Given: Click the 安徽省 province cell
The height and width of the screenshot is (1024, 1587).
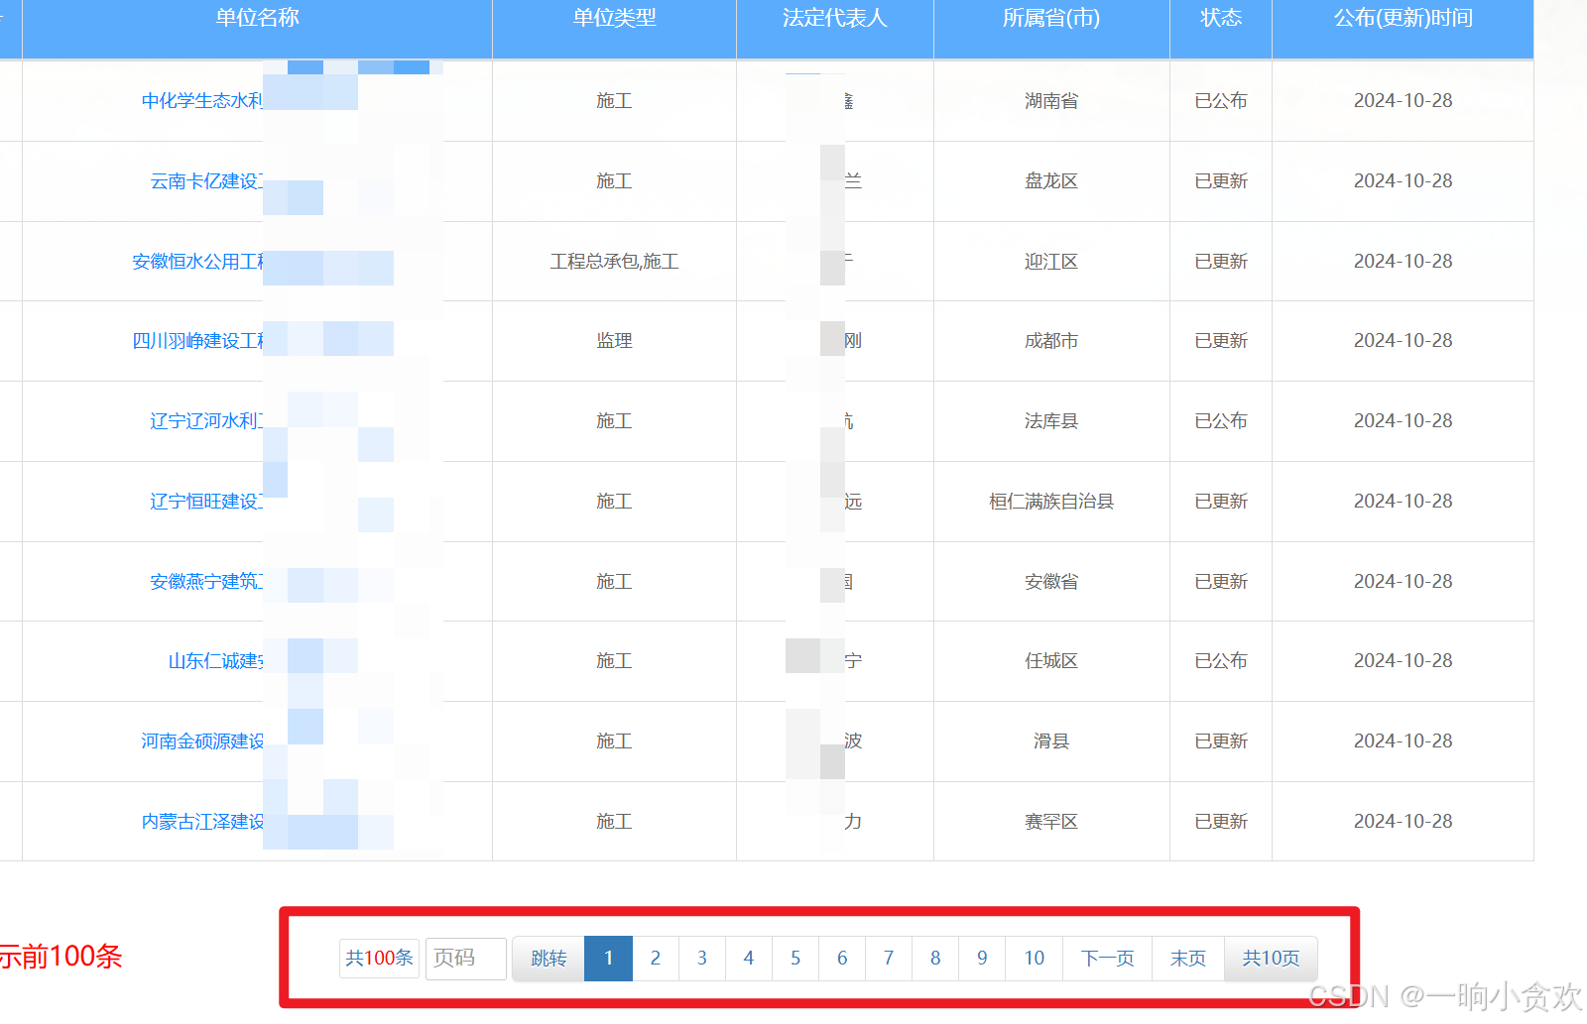Looking at the screenshot, I should 1051,582.
